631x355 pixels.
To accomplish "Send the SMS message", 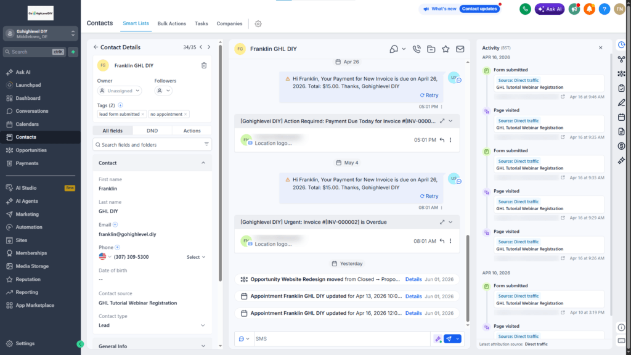I will (449, 339).
